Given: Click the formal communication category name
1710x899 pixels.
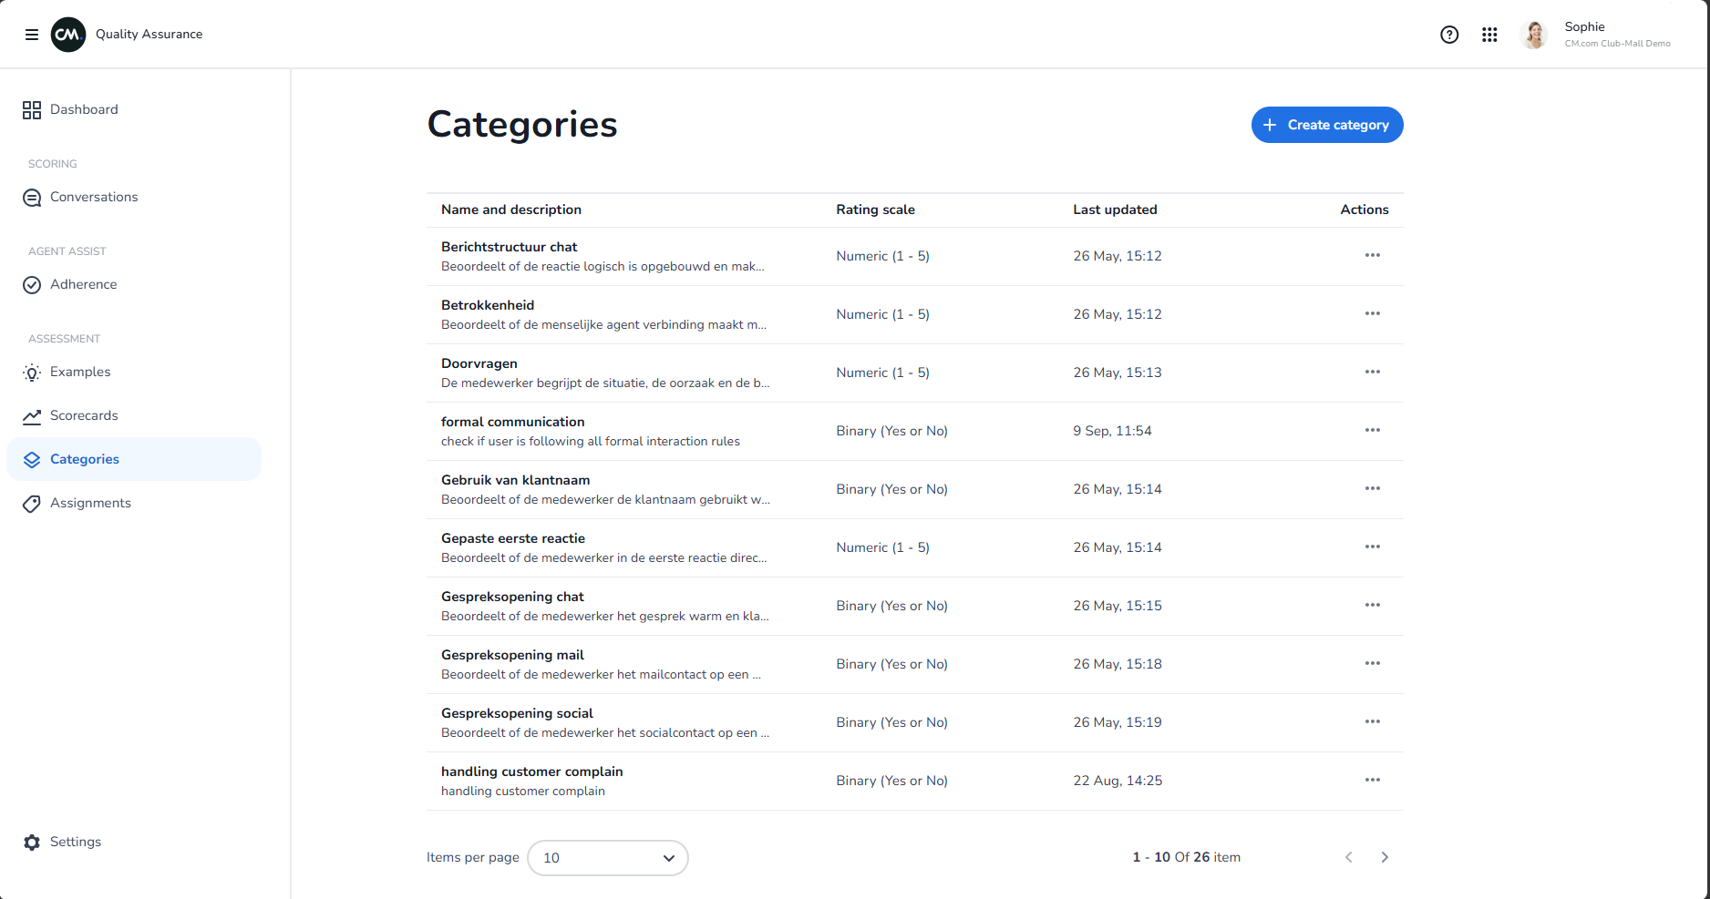Looking at the screenshot, I should point(513,422).
